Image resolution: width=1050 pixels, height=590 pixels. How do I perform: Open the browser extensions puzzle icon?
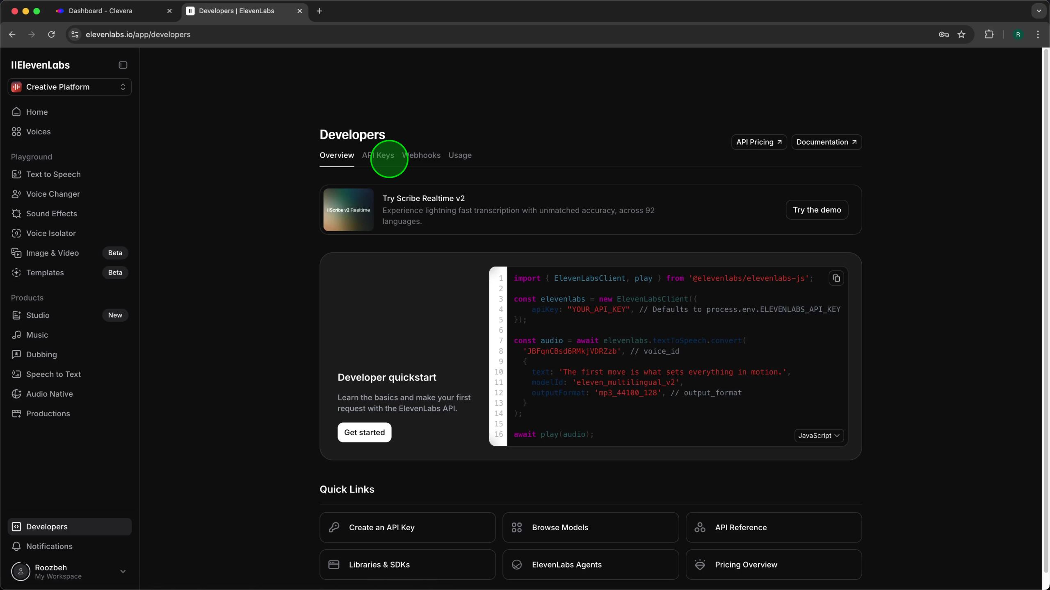coord(989,34)
